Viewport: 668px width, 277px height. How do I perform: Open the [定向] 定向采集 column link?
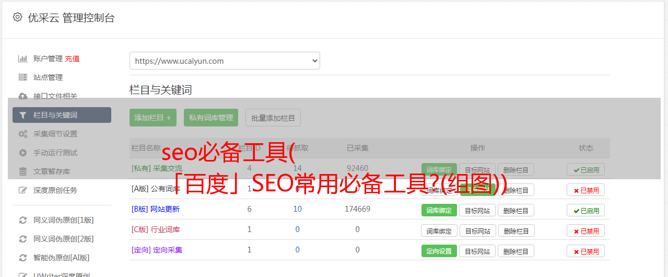157,250
